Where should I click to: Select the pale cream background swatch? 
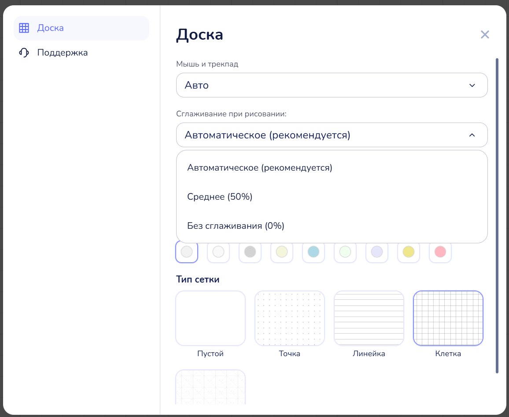(282, 252)
